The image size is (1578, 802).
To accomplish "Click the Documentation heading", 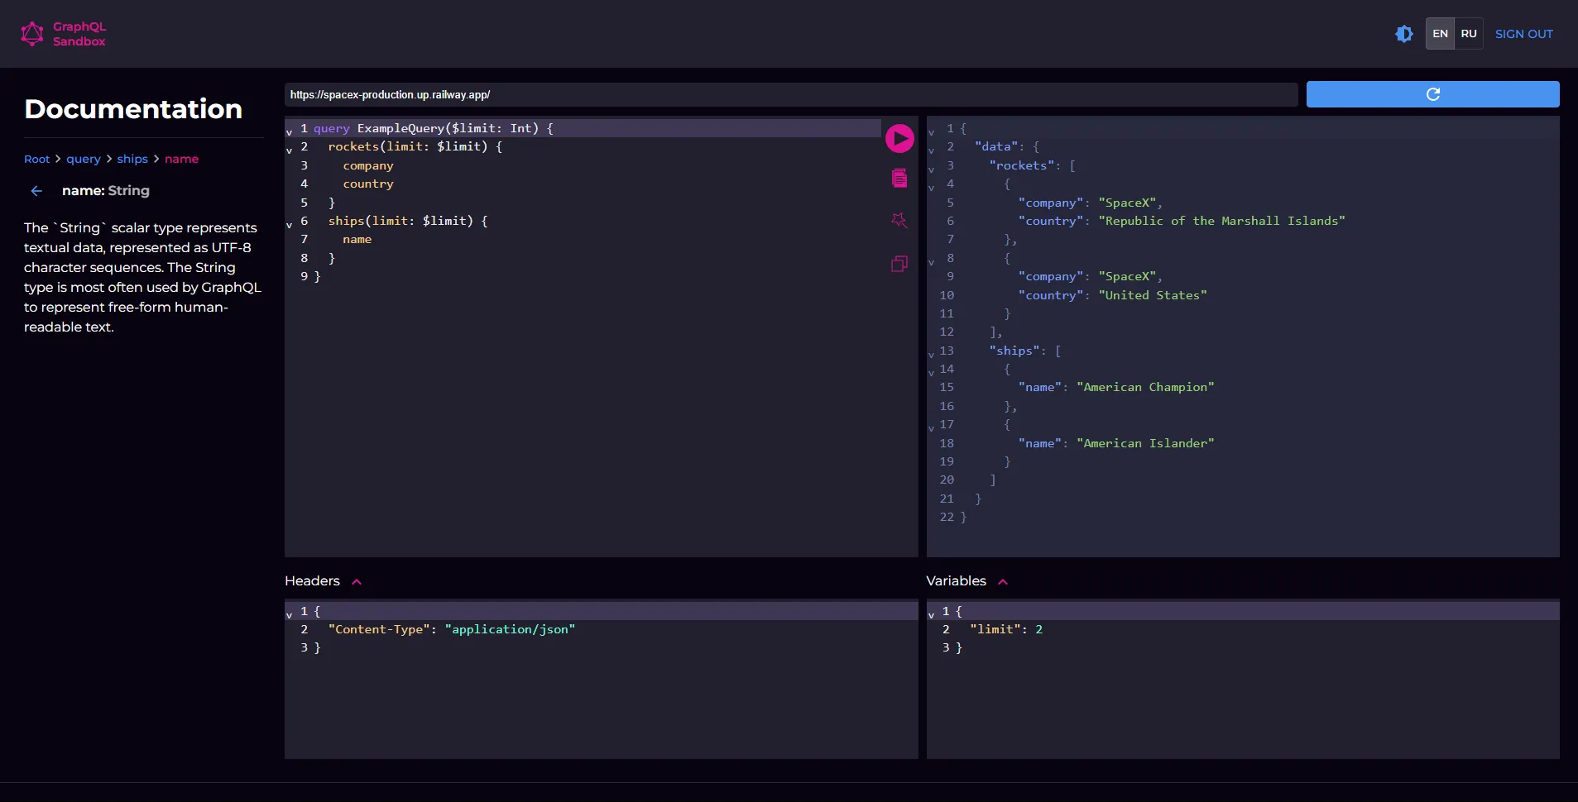I will [x=133, y=108].
